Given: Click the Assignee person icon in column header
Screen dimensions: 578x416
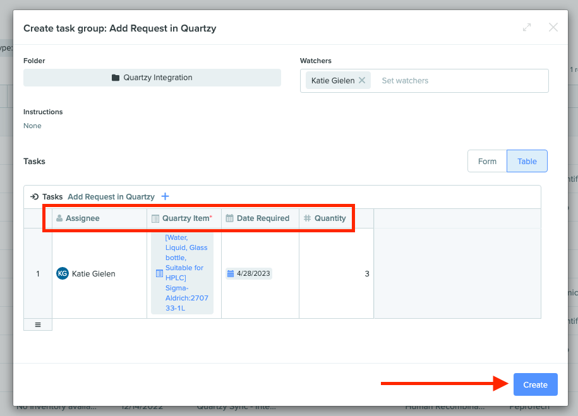Looking at the screenshot, I should point(59,218).
